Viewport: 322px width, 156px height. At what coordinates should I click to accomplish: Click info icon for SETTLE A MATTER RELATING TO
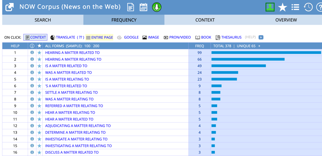32,92
